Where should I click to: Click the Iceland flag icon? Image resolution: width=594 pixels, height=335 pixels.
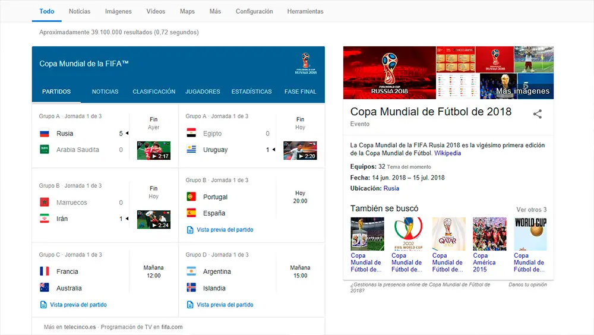coord(191,287)
